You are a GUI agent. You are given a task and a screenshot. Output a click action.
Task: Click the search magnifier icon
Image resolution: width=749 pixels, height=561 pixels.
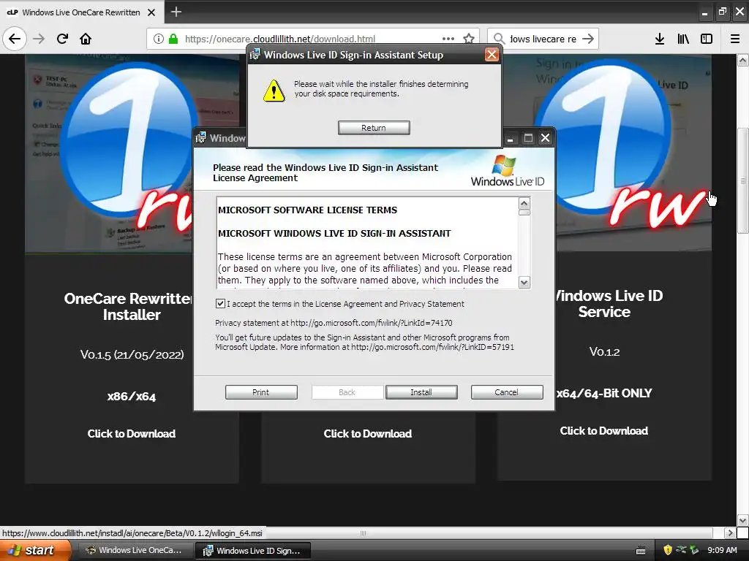pyautogui.click(x=499, y=39)
